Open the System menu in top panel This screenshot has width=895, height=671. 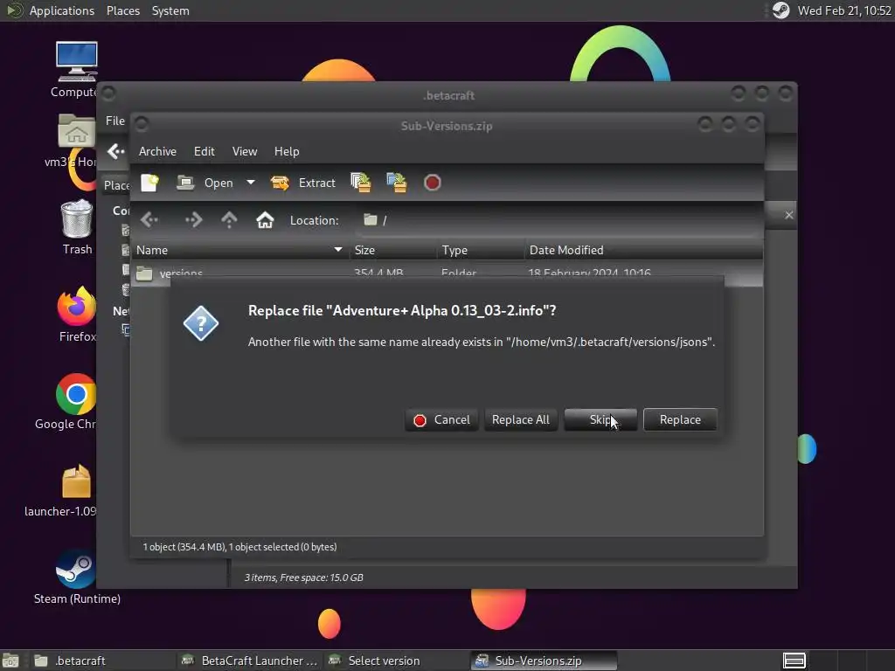pos(170,10)
